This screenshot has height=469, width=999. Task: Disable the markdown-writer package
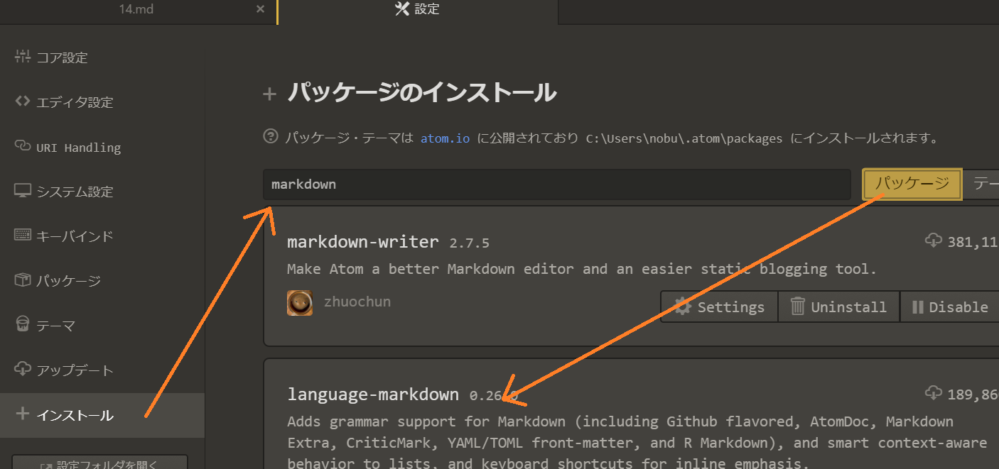949,307
